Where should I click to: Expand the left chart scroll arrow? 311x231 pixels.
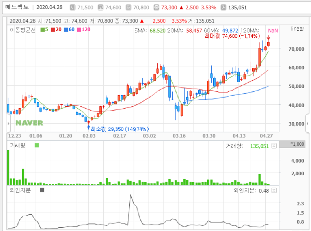[x=8, y=124]
